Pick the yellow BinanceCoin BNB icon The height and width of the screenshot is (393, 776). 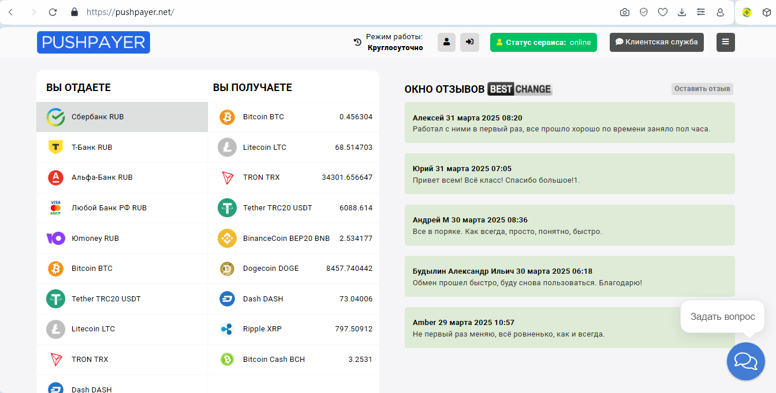pos(227,239)
